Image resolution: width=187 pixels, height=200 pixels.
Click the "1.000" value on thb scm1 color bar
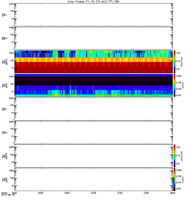(x=179, y=76)
